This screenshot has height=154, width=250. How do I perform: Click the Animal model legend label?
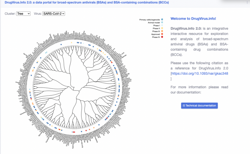coord(154,22)
